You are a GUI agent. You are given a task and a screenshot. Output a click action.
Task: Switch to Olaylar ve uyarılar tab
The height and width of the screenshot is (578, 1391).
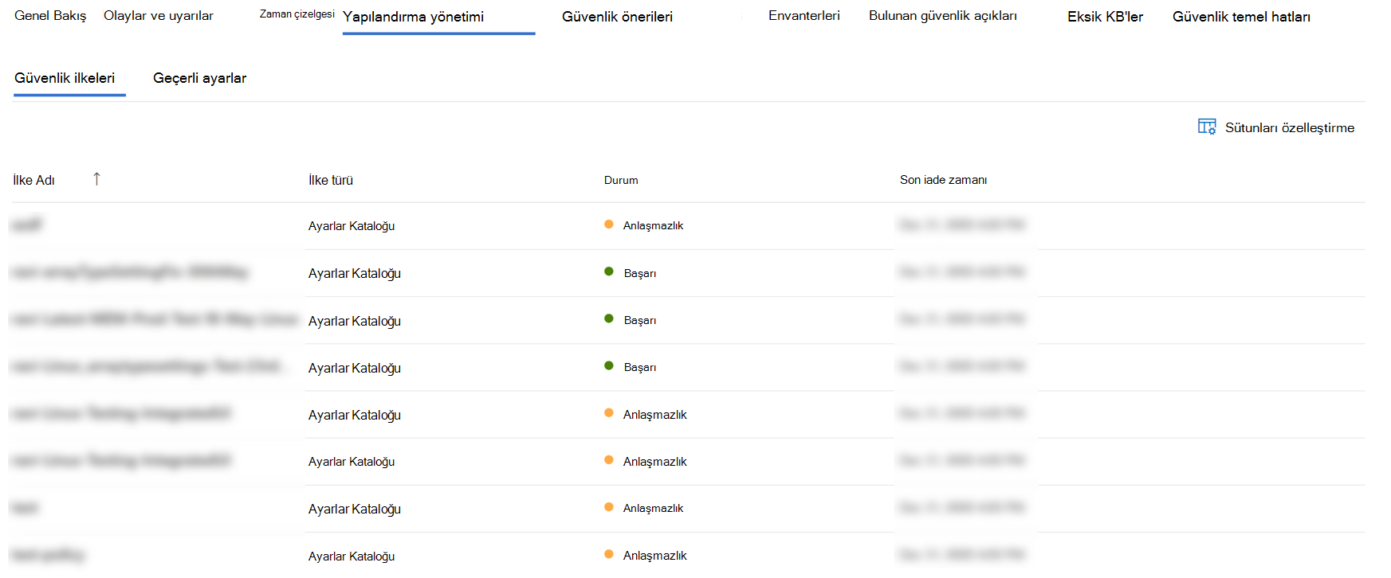159,16
